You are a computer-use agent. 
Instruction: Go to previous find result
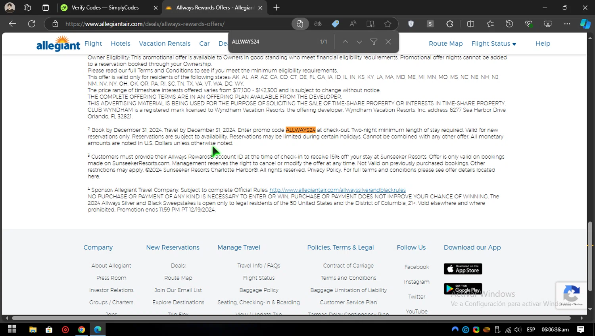click(x=345, y=42)
